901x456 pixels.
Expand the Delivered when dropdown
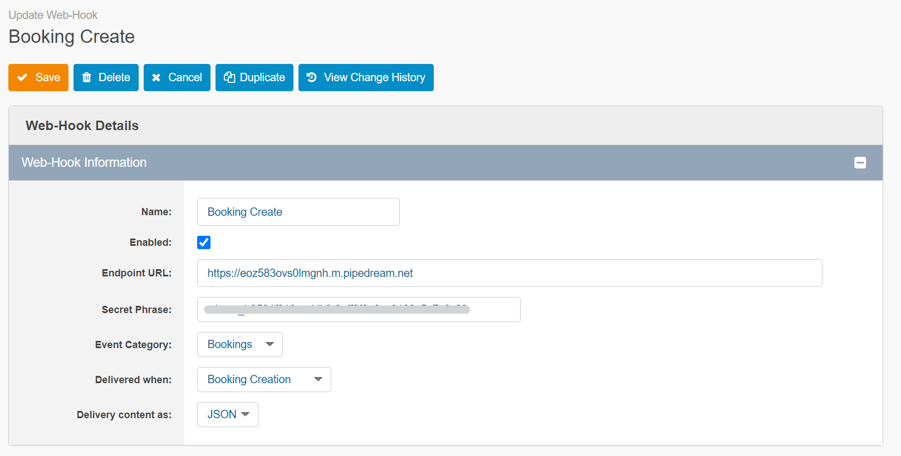(263, 380)
